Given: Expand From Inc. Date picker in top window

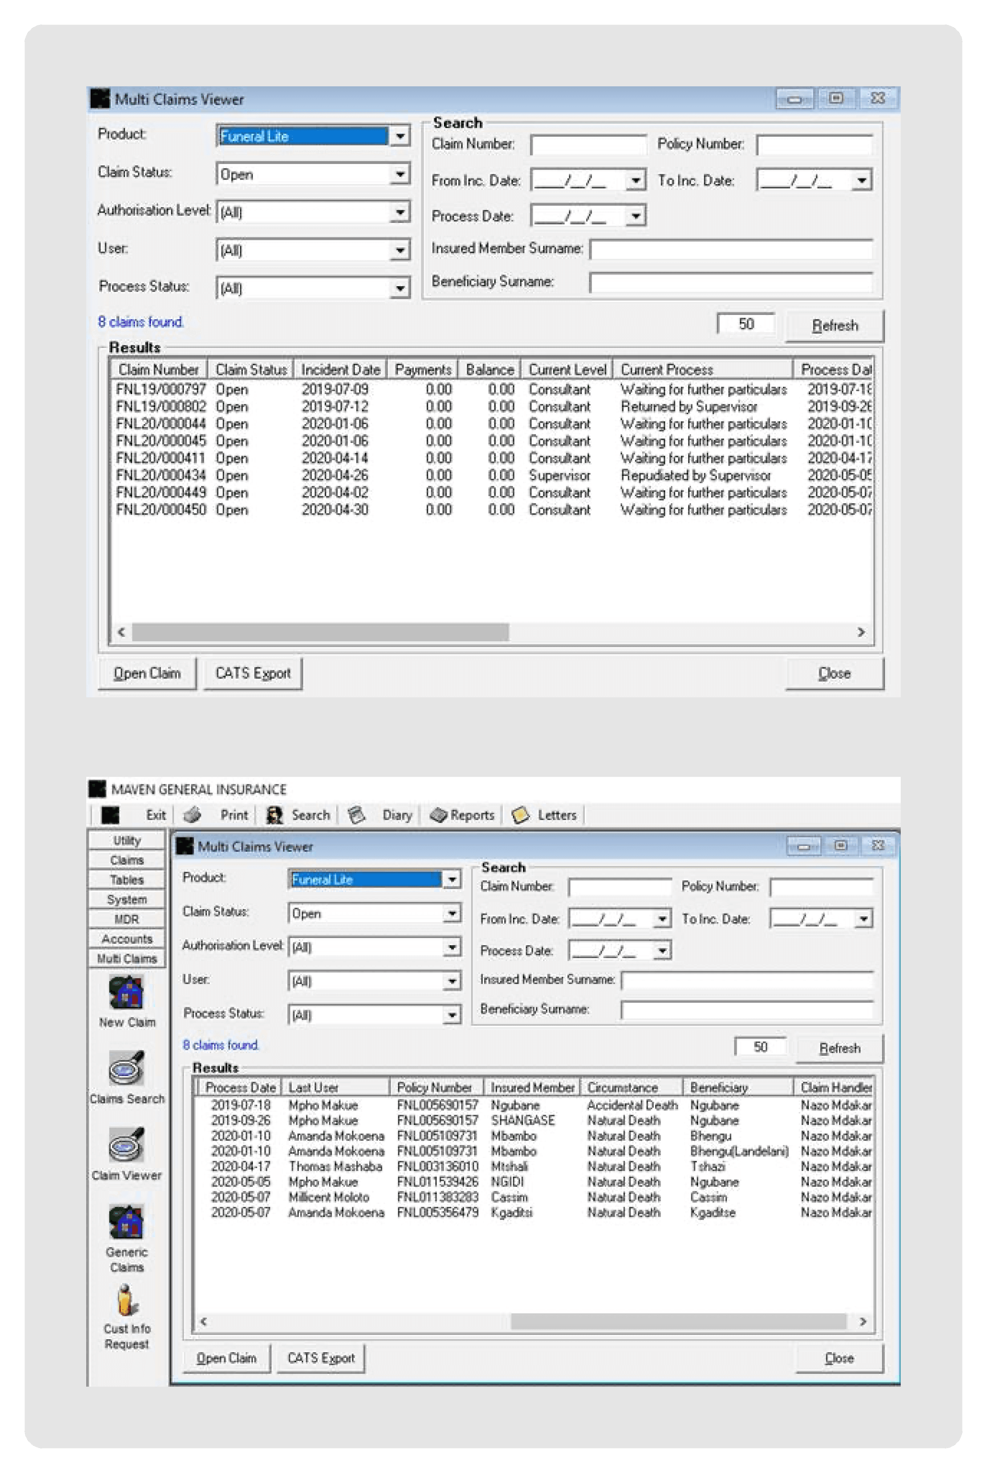Looking at the screenshot, I should 636,181.
